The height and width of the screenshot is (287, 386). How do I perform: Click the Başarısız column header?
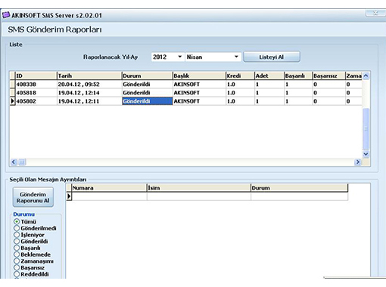click(x=328, y=76)
